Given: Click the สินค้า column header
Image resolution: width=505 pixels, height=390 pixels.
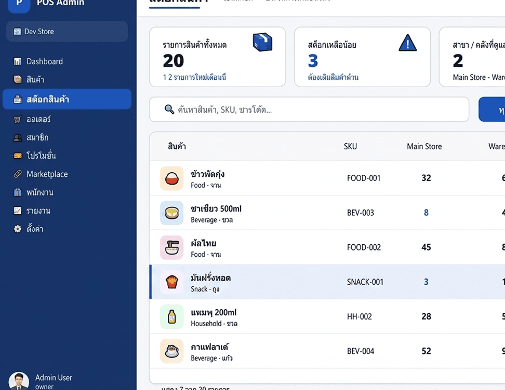Looking at the screenshot, I should click(177, 146).
